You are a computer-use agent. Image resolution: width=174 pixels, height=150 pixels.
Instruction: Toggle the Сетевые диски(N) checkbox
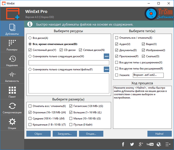tap(80, 50)
